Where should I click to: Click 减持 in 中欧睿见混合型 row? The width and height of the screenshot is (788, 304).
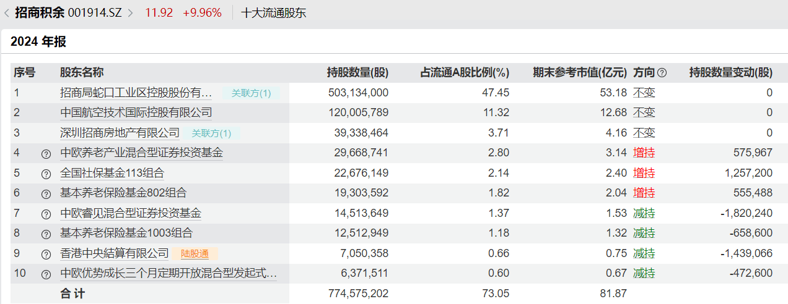coord(644,213)
